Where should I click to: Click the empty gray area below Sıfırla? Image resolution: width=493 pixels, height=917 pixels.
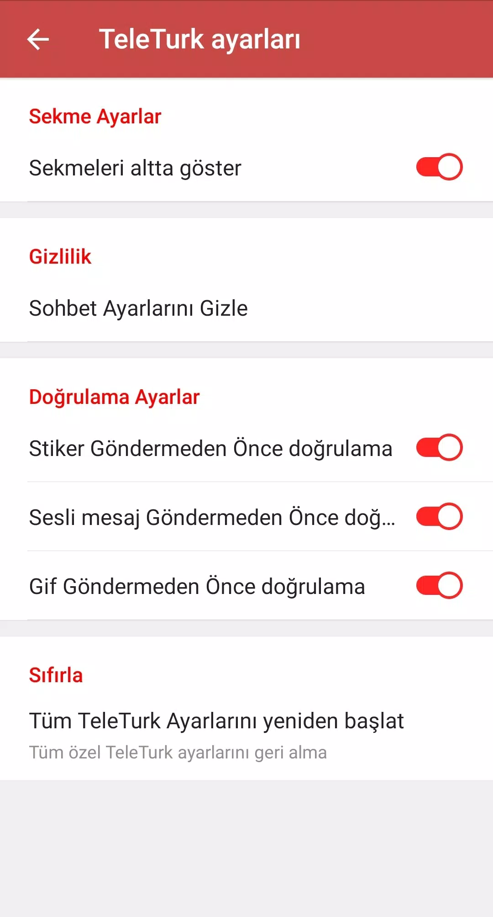click(x=246, y=845)
